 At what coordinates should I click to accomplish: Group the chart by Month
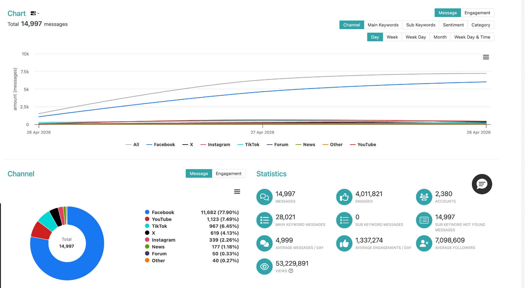[440, 37]
